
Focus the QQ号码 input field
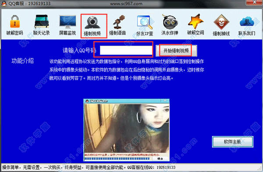pos(126,50)
